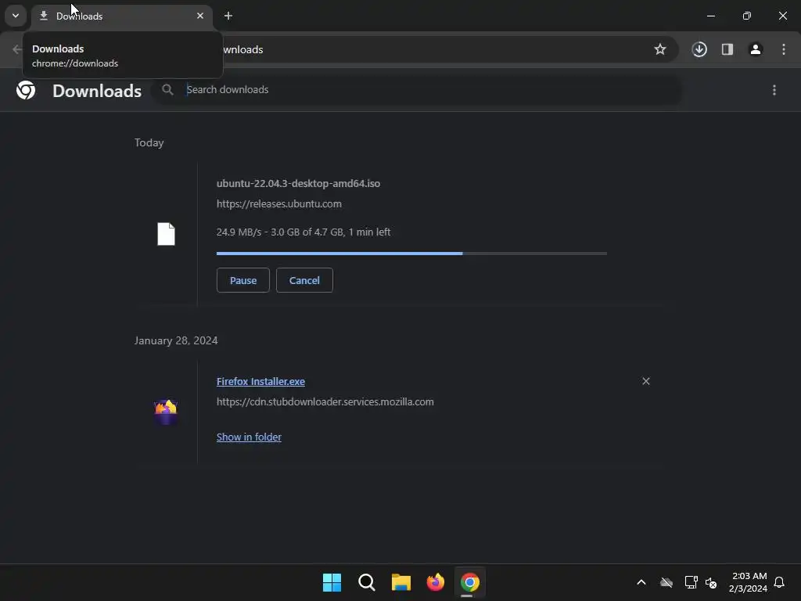Expand hidden system tray icons
The image size is (801, 601).
coord(641,582)
